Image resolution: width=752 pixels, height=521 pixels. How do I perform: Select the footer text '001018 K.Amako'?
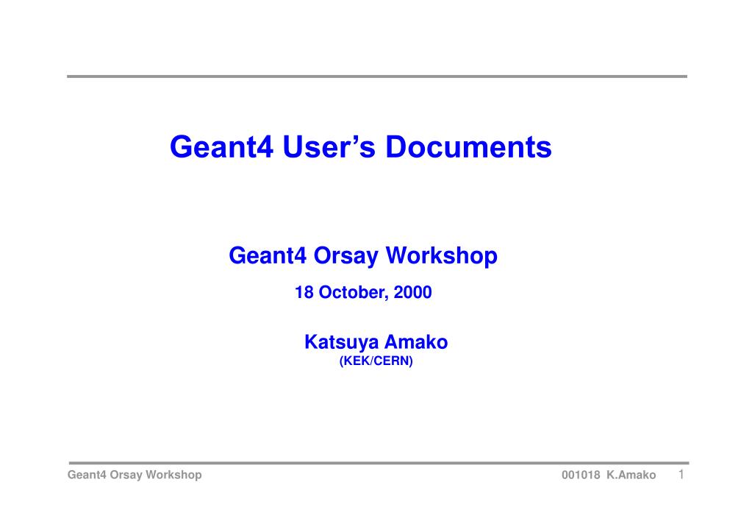click(609, 475)
